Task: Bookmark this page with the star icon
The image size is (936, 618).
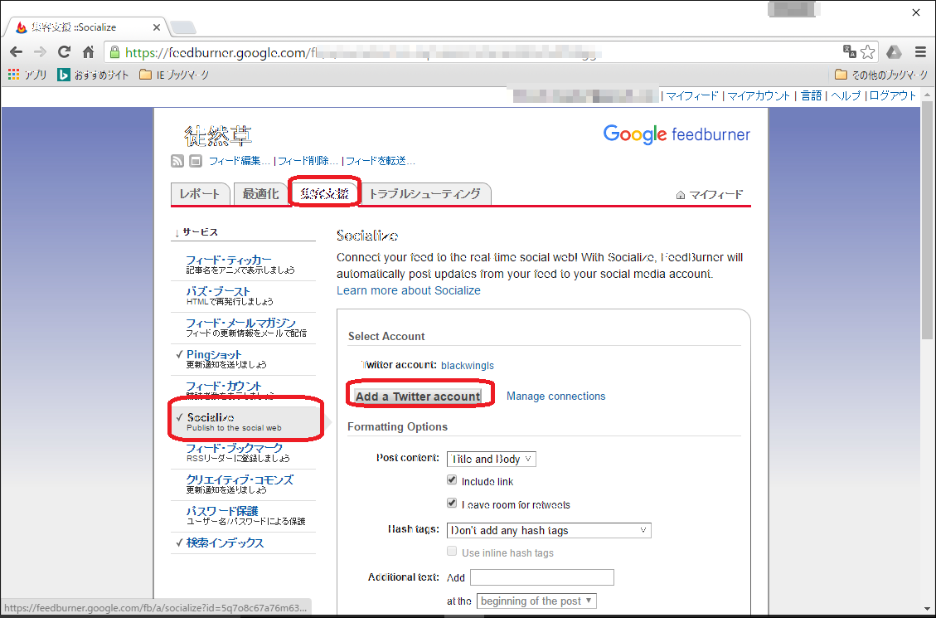Action: click(x=868, y=52)
